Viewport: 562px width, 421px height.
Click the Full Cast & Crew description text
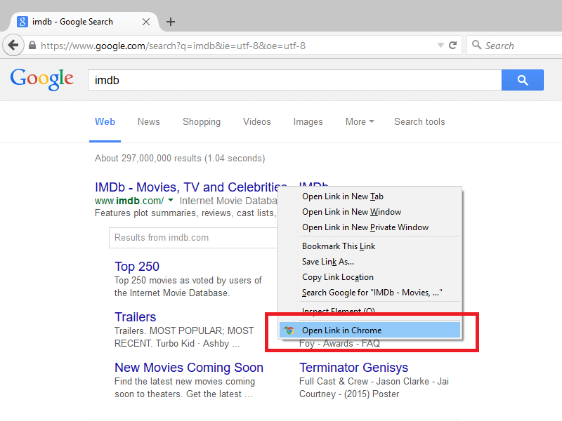(374, 387)
